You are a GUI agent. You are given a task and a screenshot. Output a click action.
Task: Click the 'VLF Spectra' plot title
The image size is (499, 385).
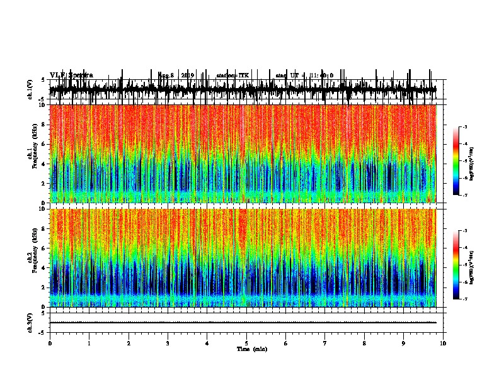(71, 75)
